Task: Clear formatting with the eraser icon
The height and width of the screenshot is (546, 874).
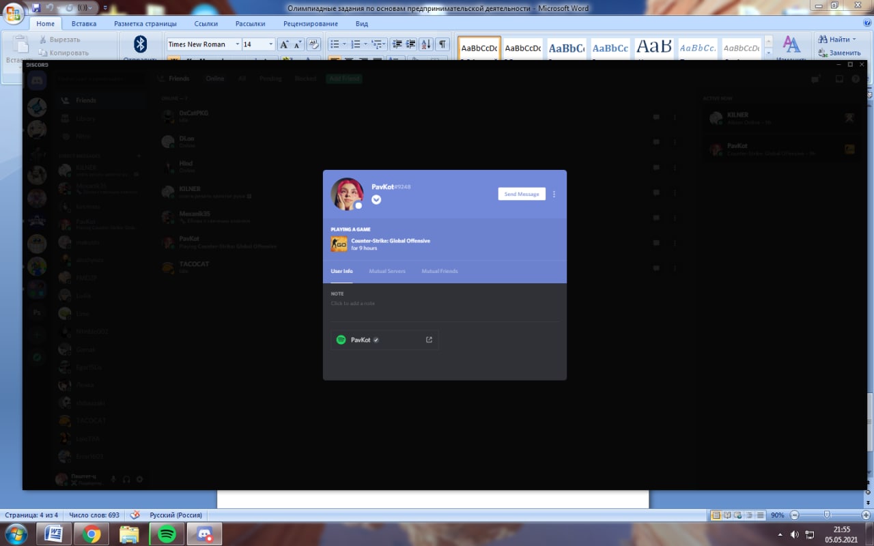Action: (x=313, y=44)
